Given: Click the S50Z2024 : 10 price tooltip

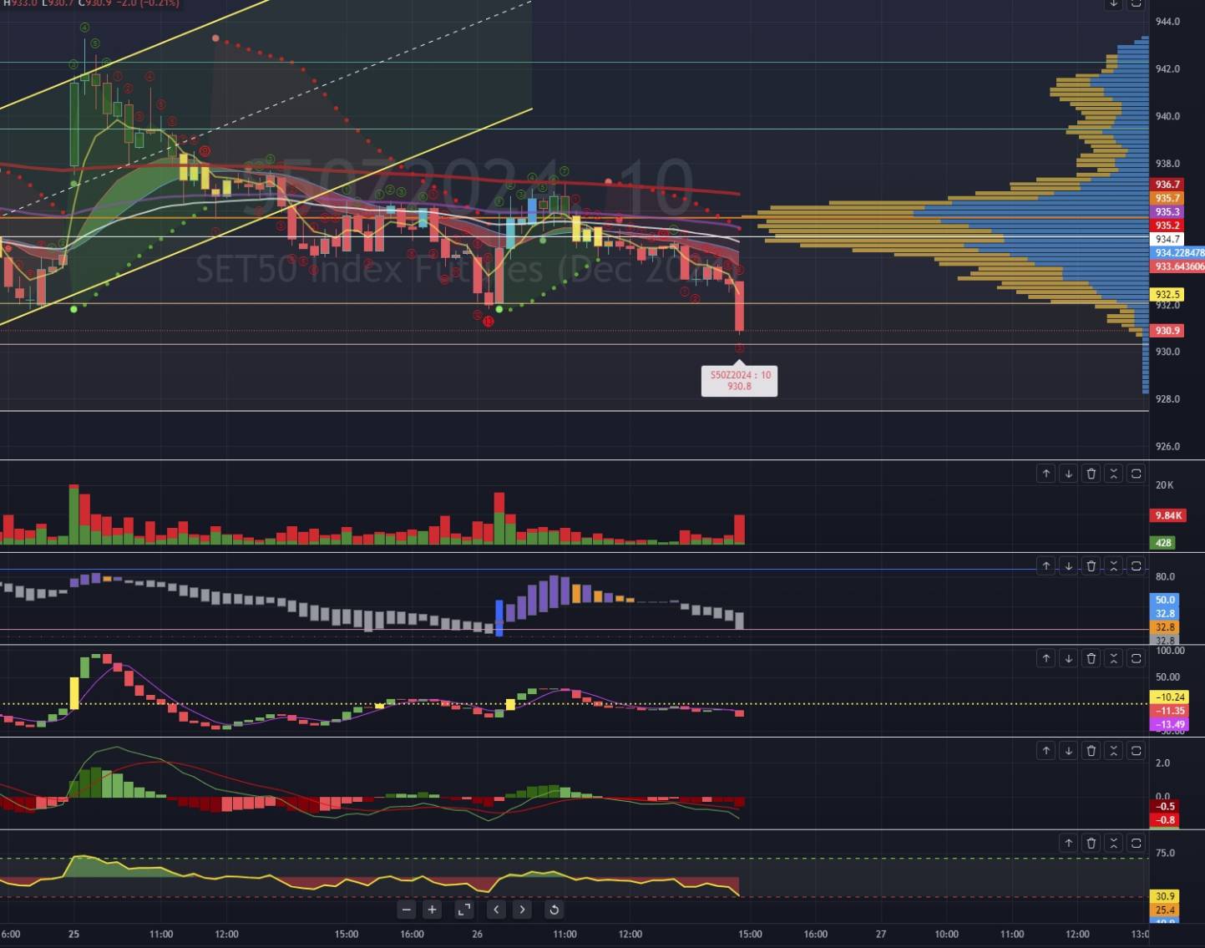Looking at the screenshot, I should coord(740,381).
